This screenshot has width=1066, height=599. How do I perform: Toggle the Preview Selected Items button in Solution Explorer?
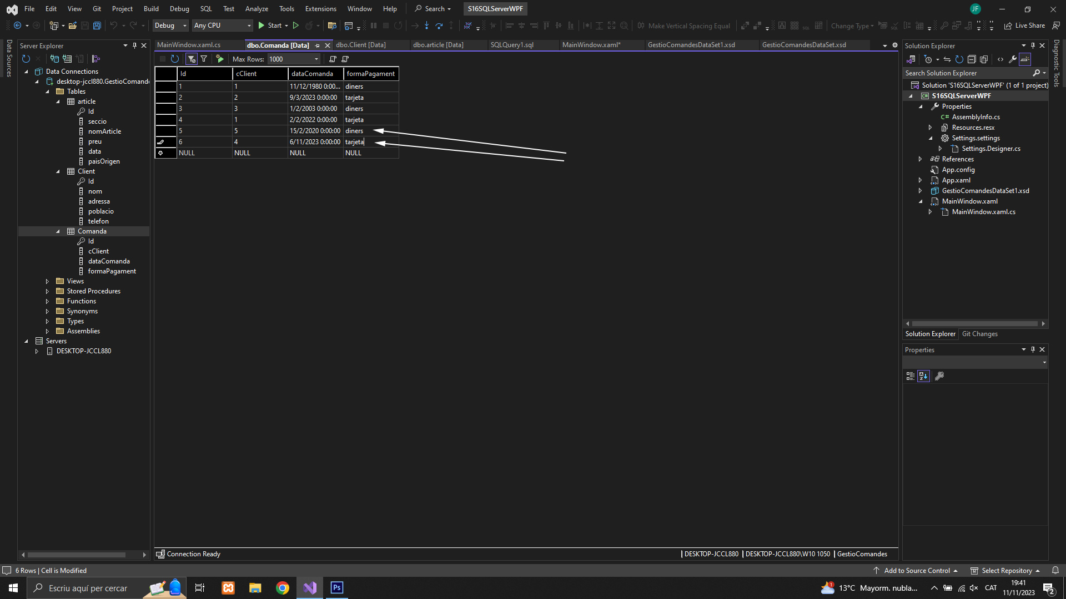[x=1025, y=59]
